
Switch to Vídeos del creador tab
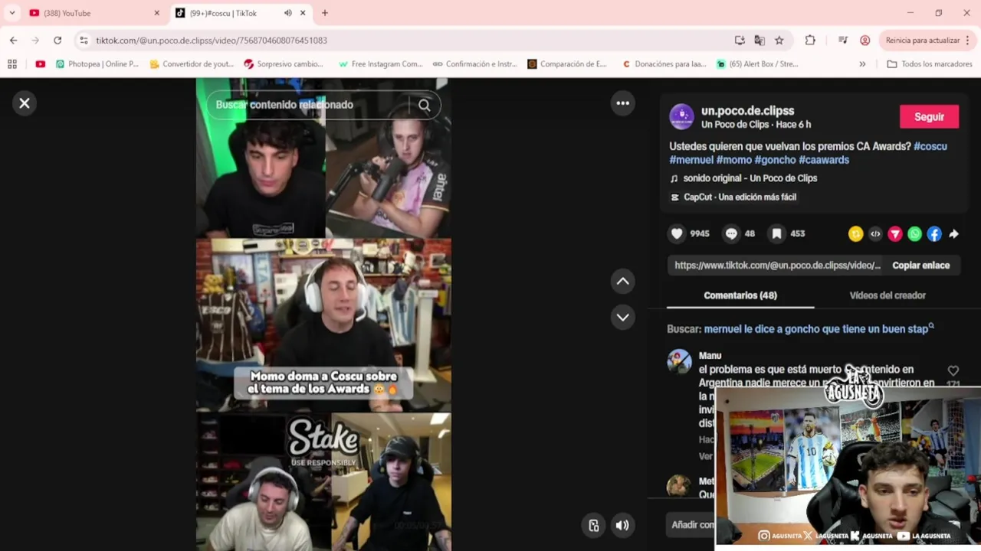coord(887,295)
